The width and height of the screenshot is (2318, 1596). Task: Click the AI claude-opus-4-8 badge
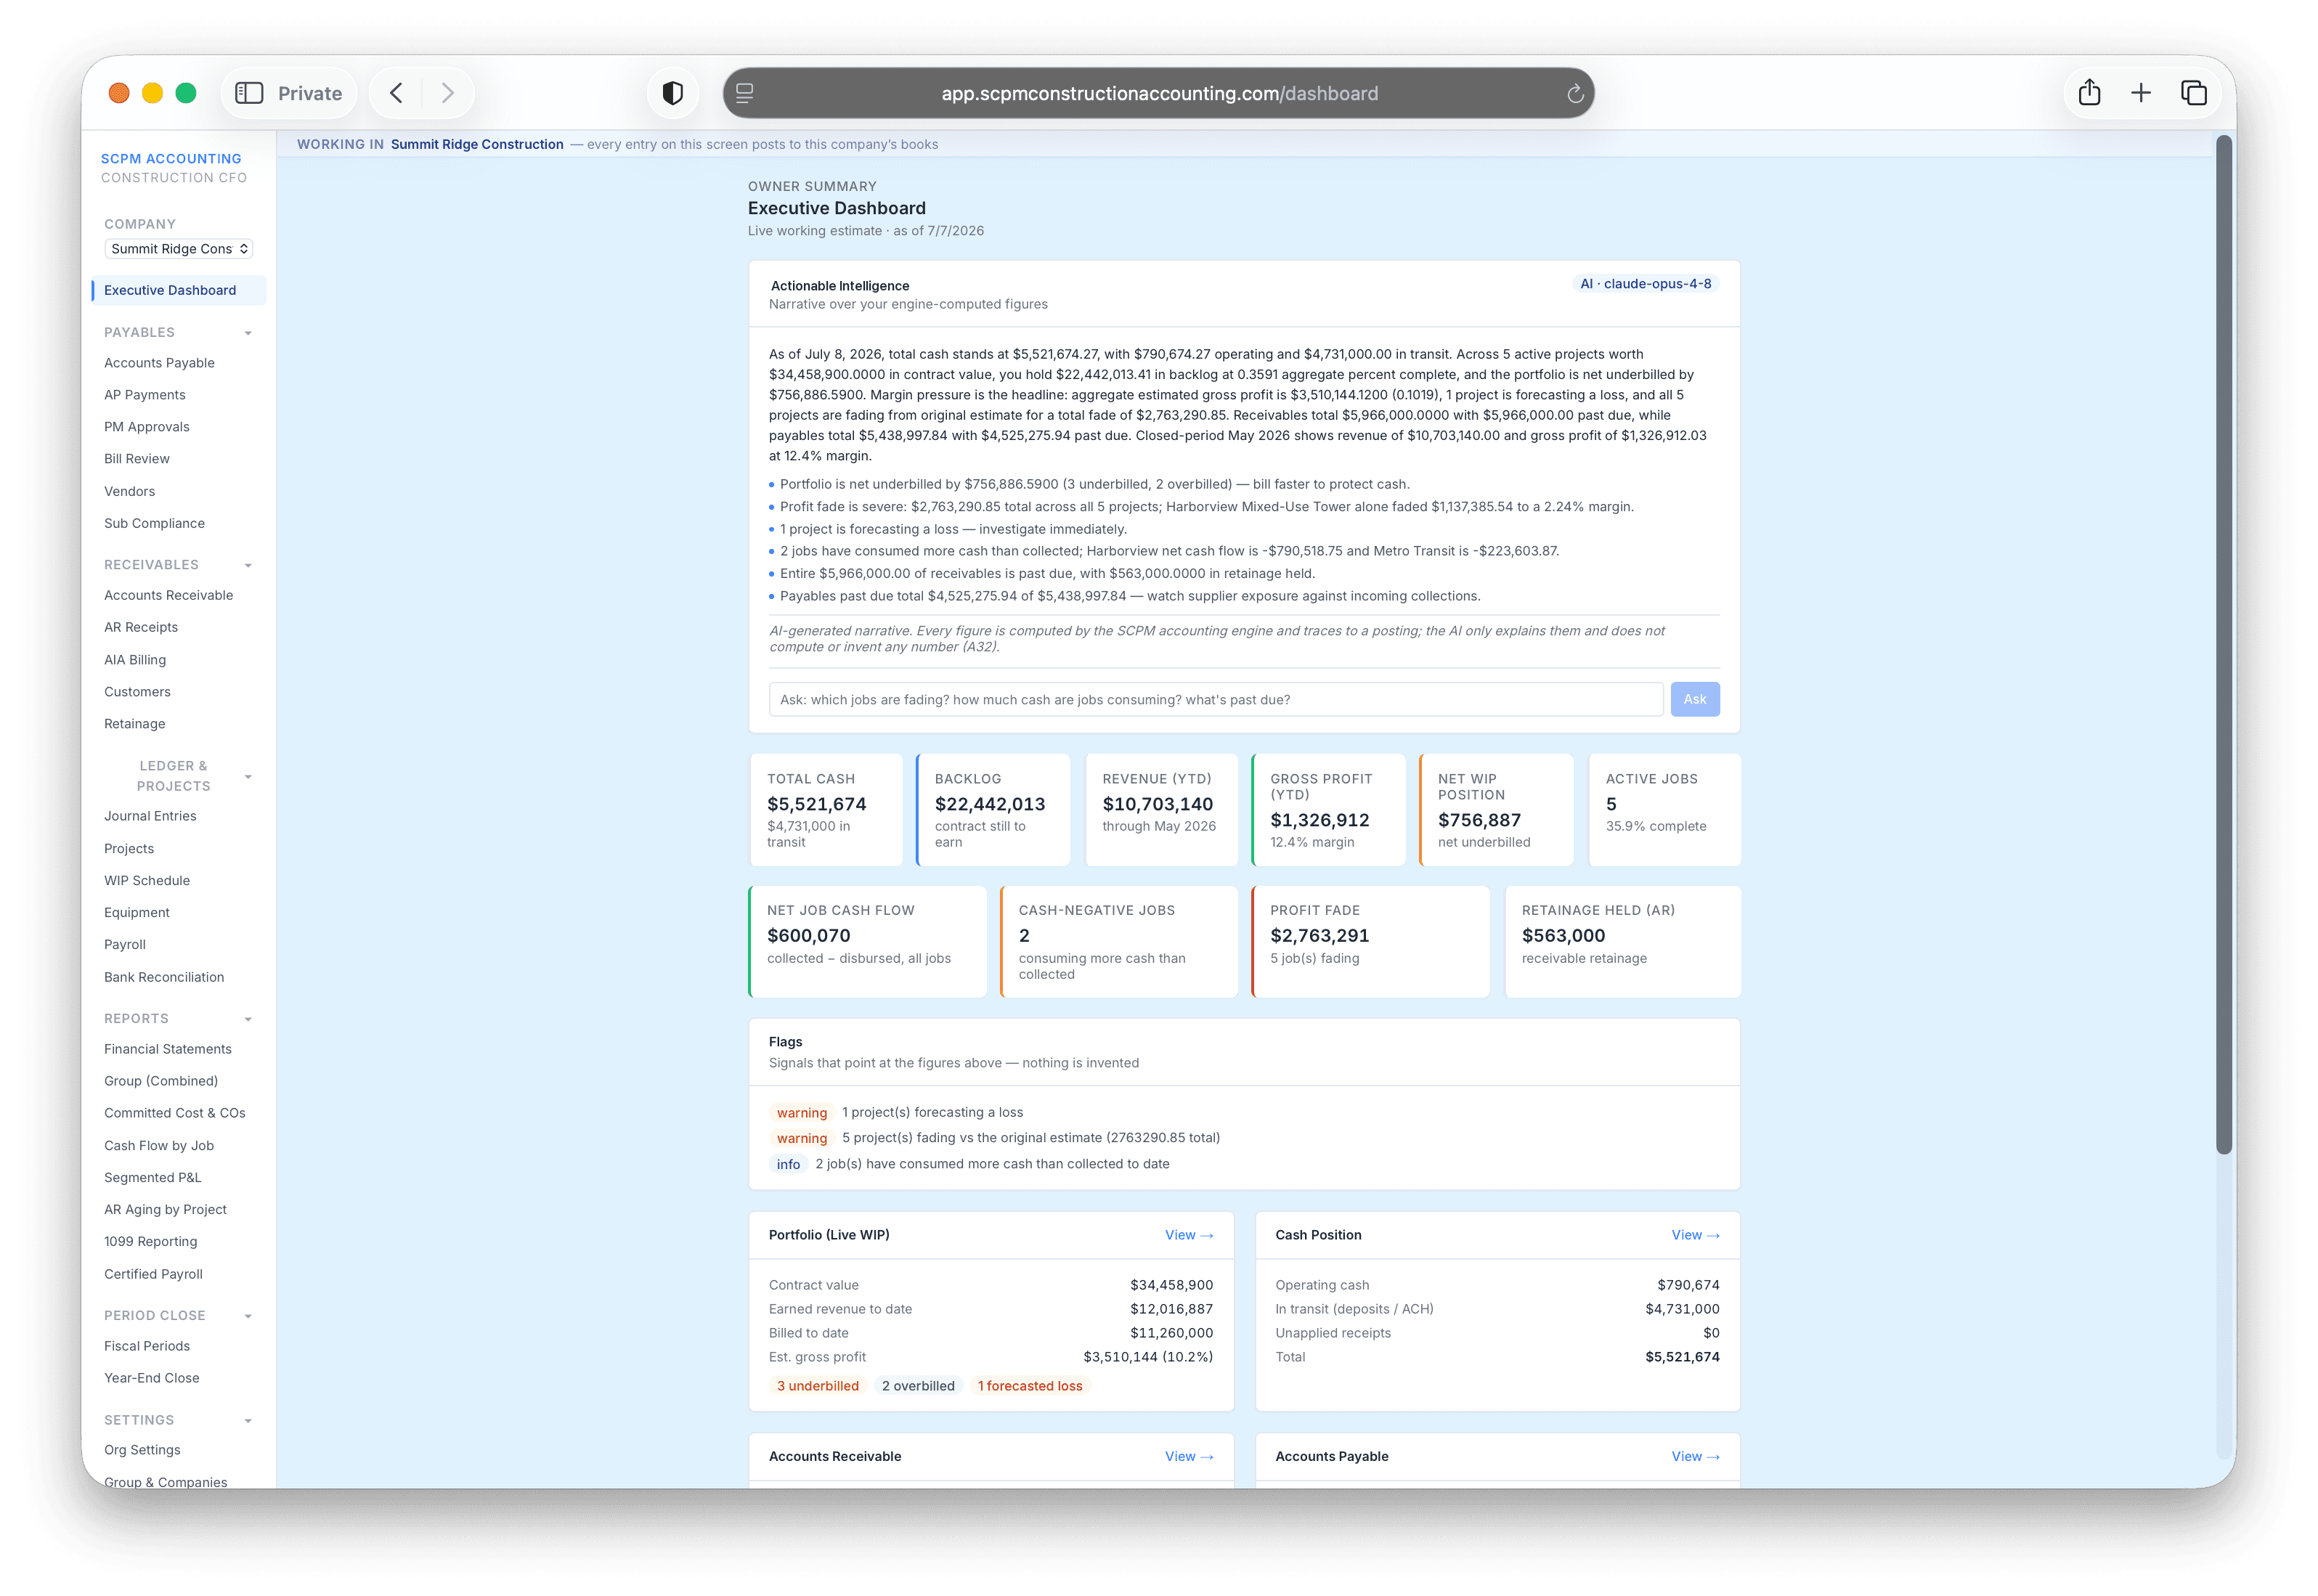[x=1645, y=284]
